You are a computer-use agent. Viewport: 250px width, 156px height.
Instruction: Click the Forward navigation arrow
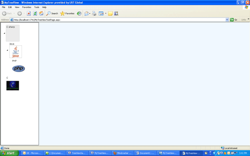(20, 14)
